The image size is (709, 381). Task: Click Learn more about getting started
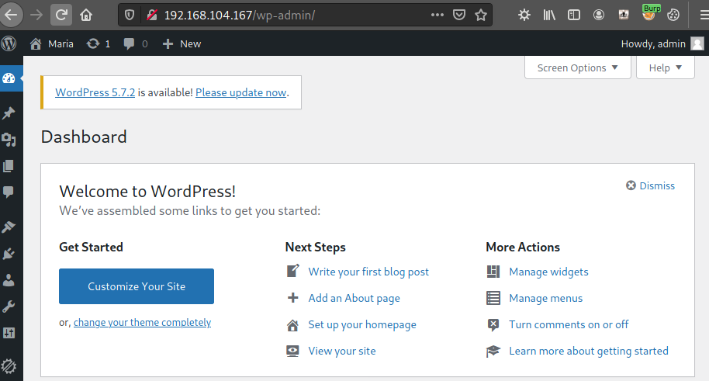(x=589, y=352)
